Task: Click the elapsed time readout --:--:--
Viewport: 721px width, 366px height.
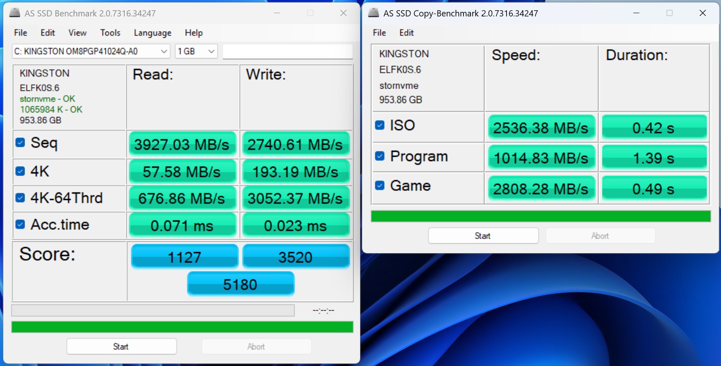Action: click(324, 311)
